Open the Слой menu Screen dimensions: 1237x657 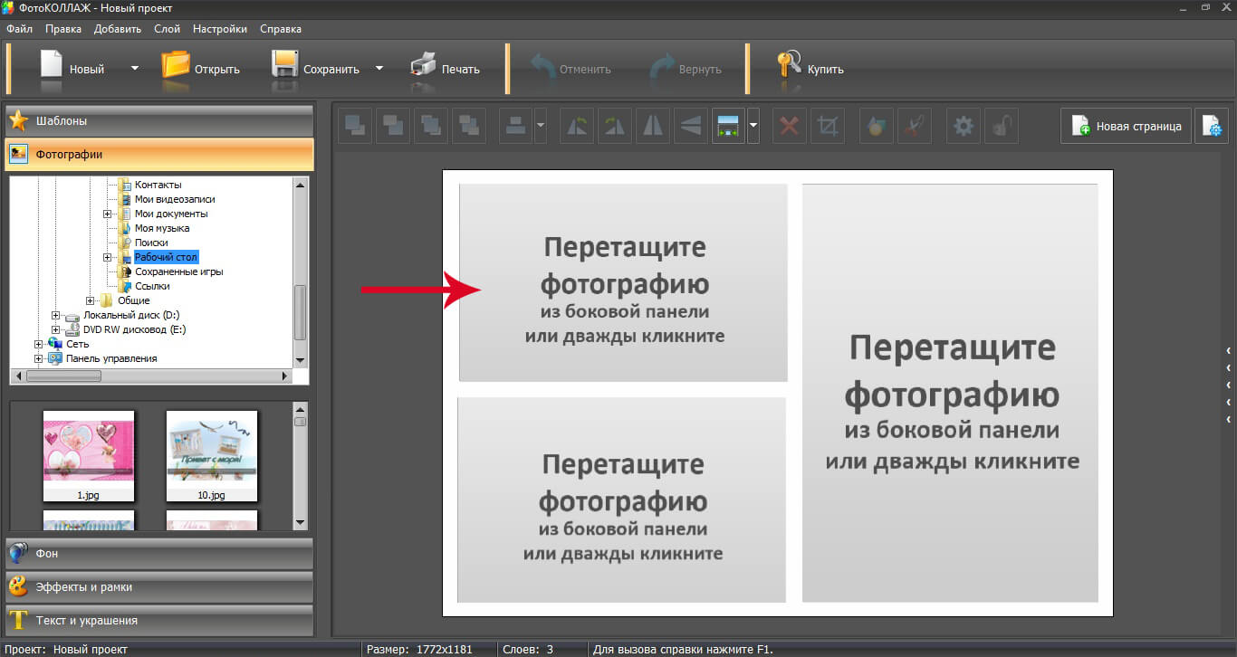click(x=168, y=29)
